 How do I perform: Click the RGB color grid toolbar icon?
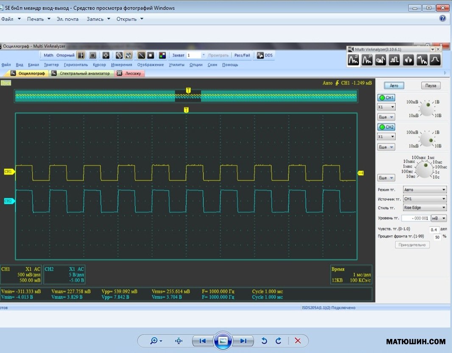162,55
